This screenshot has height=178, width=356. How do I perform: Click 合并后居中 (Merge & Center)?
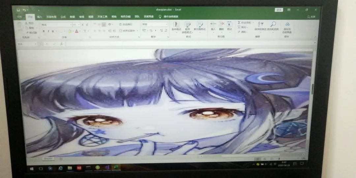click(x=127, y=31)
